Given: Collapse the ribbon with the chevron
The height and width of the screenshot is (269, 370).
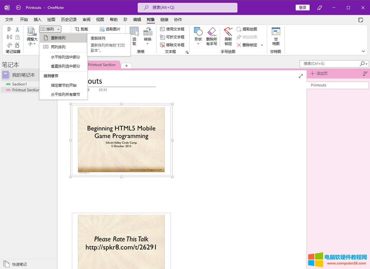Looking at the screenshot, I should pyautogui.click(x=363, y=51).
